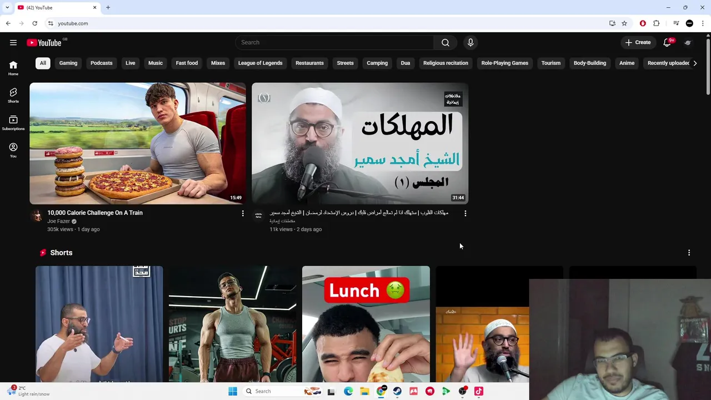Select the Streets chip
The image size is (711, 400).
pos(345,63)
